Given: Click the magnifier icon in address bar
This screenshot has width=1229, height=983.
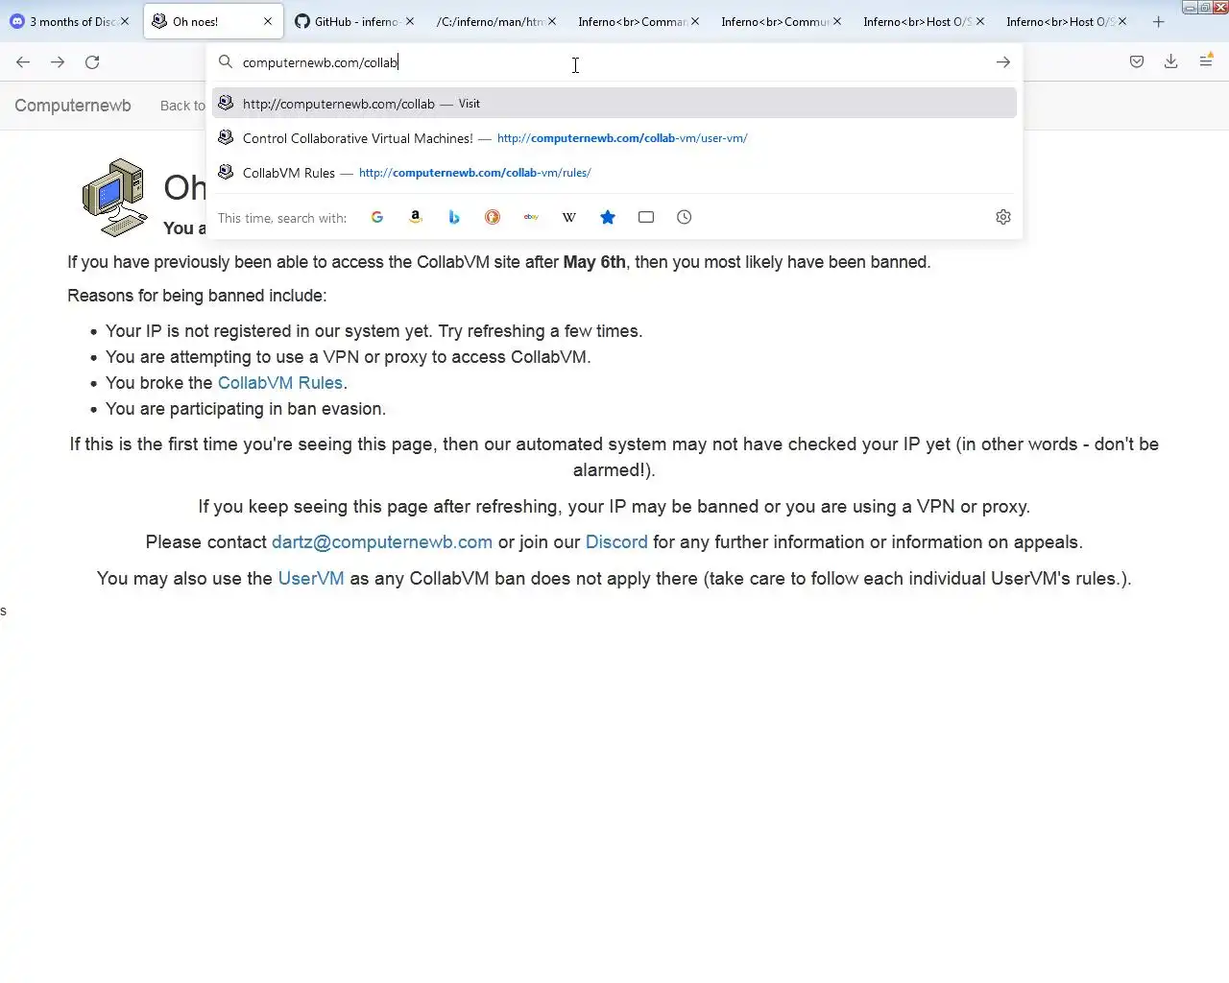Looking at the screenshot, I should click(x=226, y=62).
